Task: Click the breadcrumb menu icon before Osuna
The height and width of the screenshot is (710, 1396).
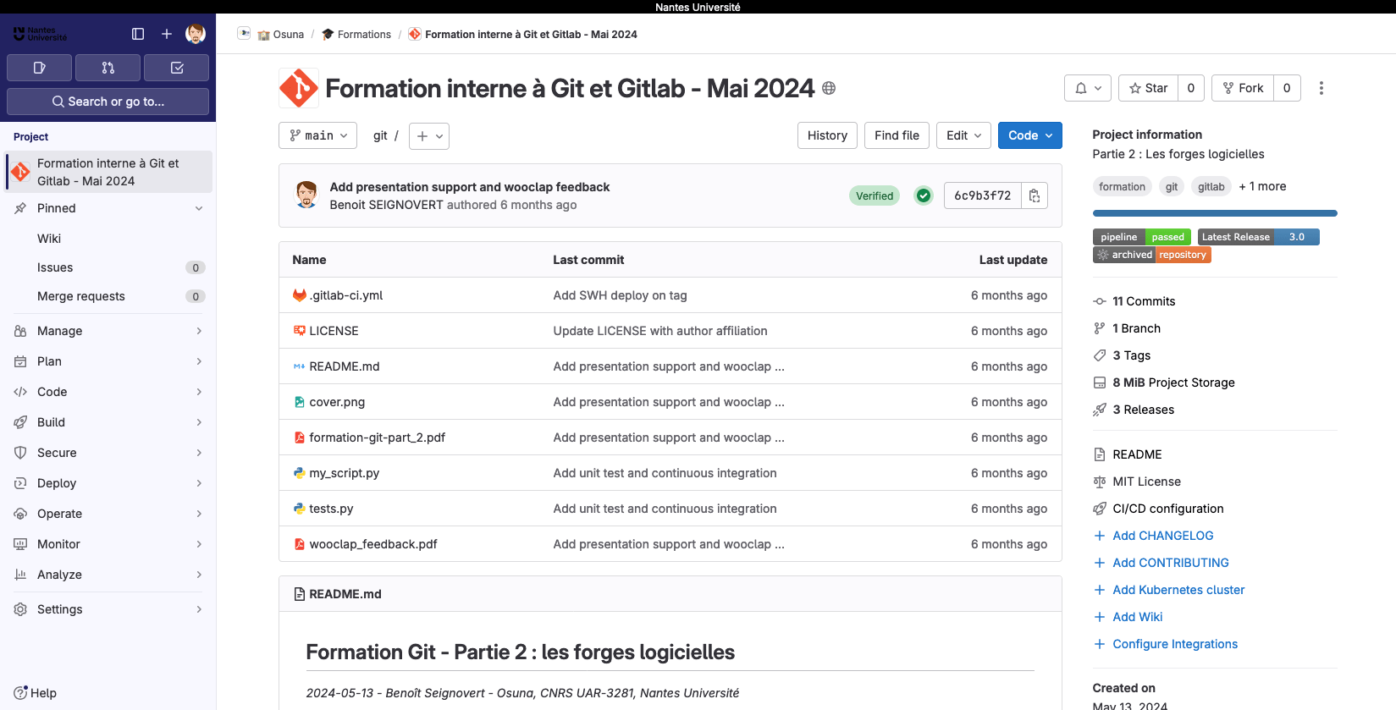Action: click(x=244, y=34)
